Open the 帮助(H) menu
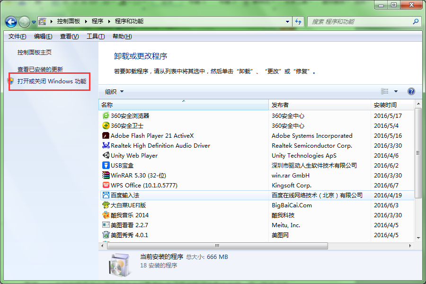Image resolution: width=426 pixels, height=284 pixels. click(122, 36)
